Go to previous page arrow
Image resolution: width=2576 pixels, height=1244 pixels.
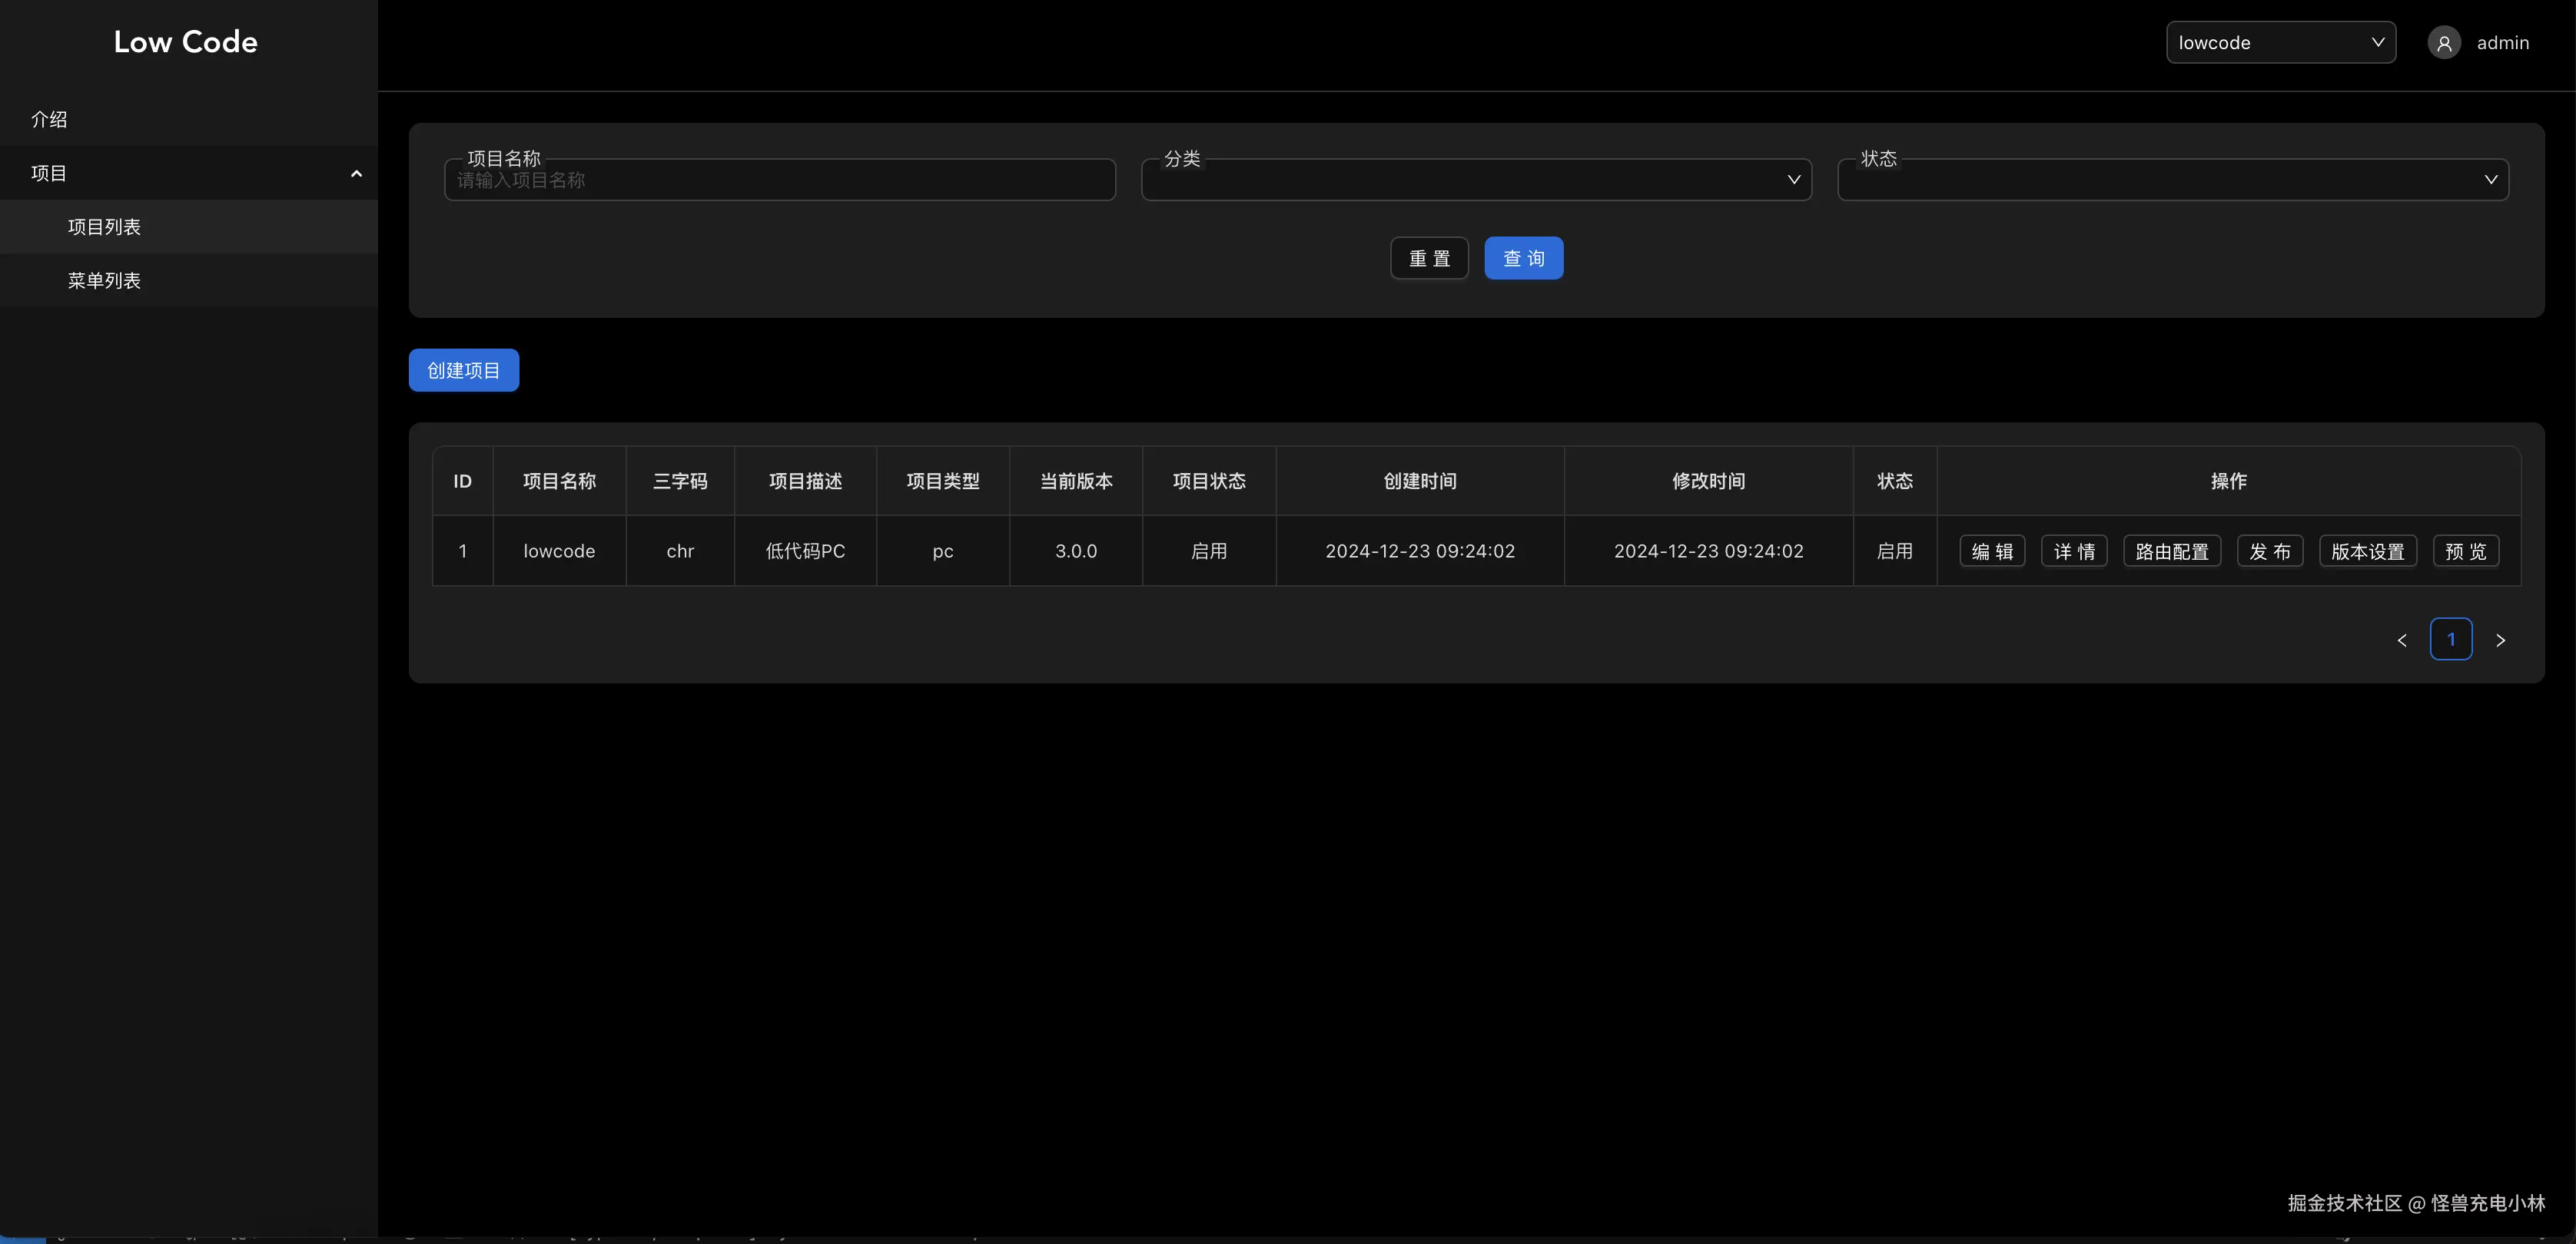(2402, 640)
